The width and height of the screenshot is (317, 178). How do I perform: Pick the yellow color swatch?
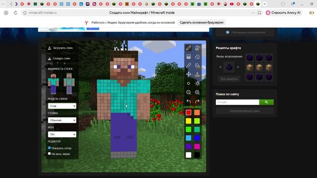click(x=188, y=121)
